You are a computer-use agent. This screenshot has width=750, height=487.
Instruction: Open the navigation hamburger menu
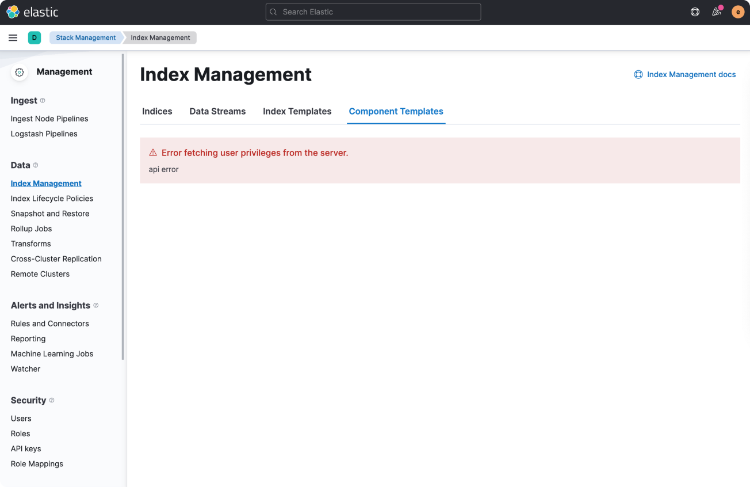click(13, 37)
